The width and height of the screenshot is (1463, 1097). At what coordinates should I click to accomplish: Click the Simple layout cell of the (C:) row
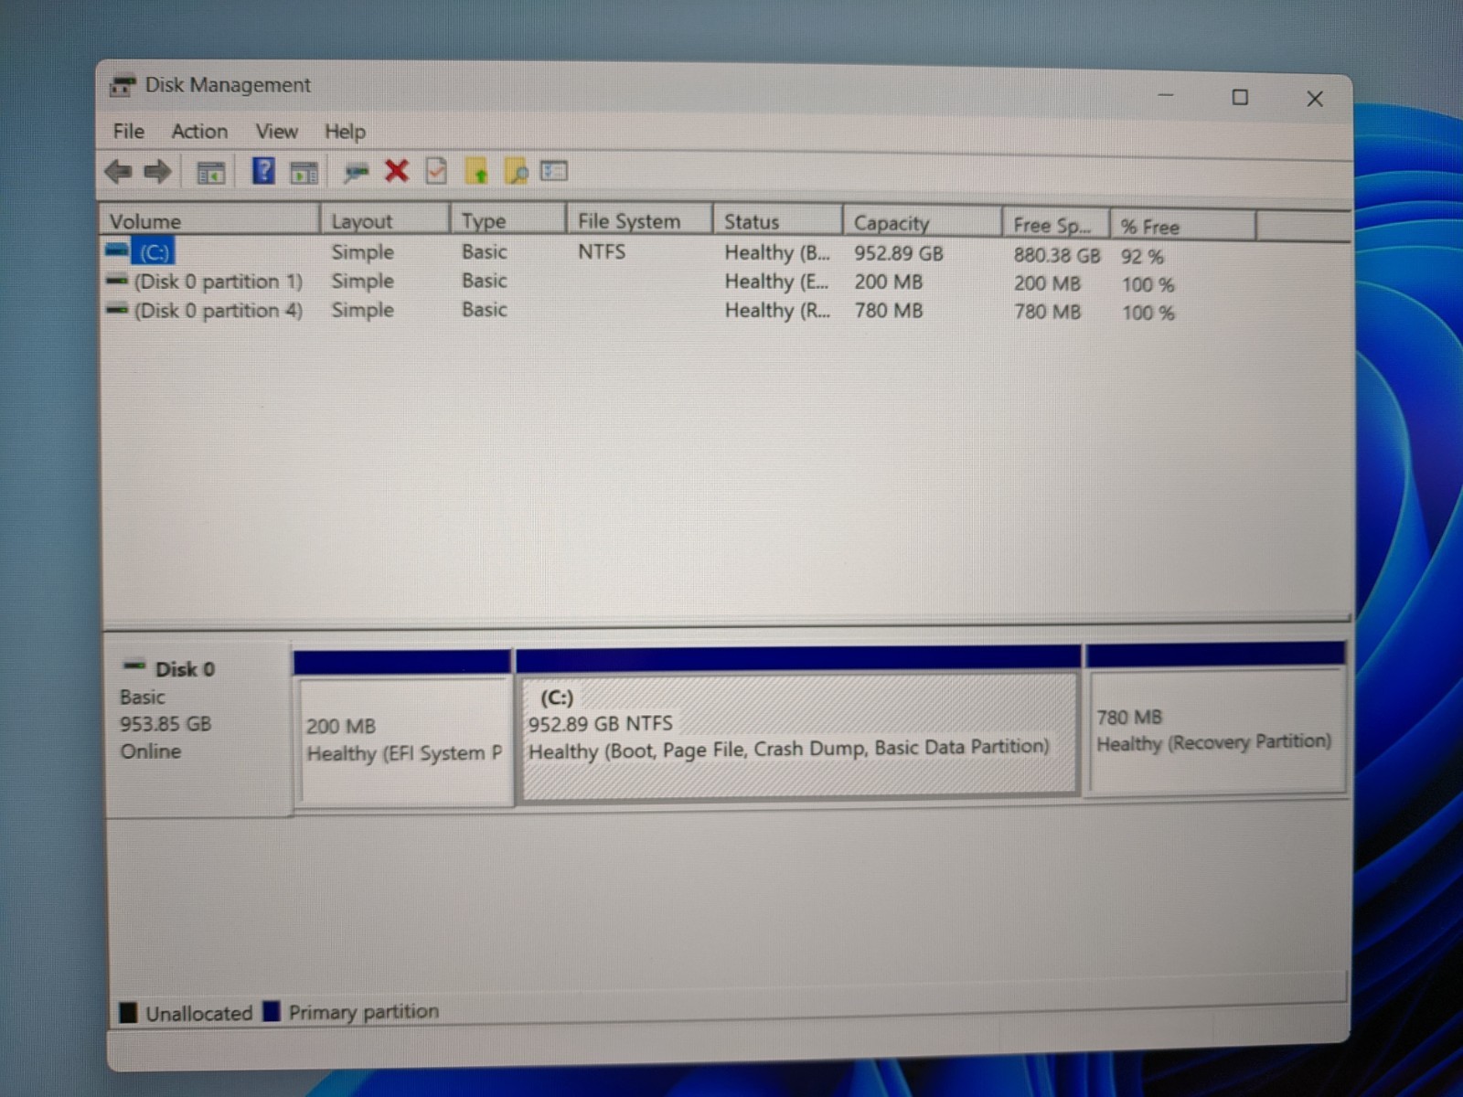[x=363, y=252]
